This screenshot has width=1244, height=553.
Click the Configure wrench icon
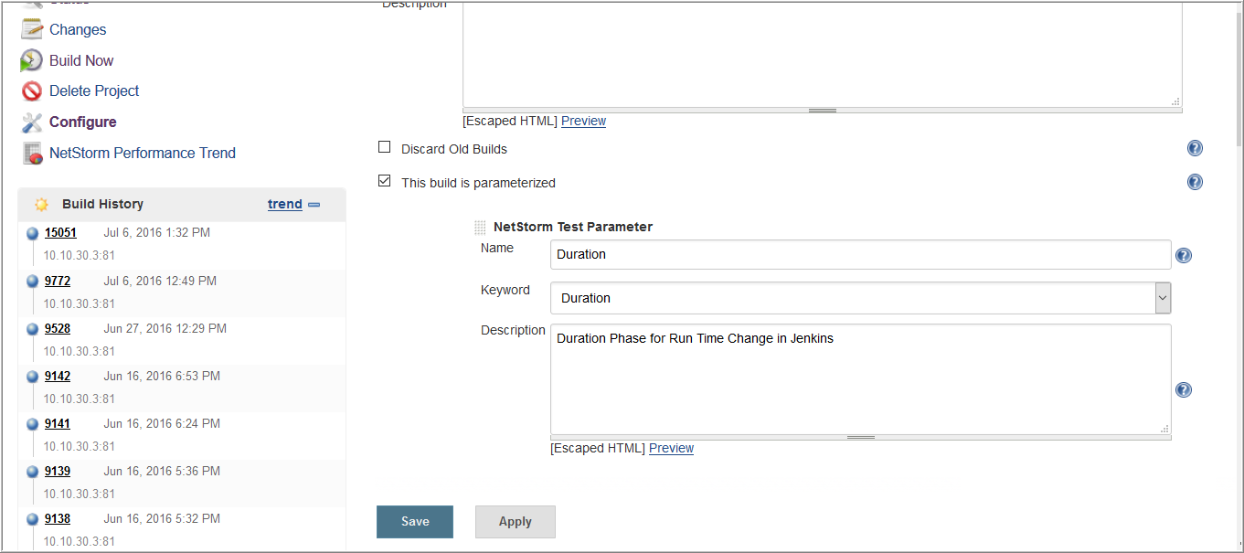click(x=32, y=122)
